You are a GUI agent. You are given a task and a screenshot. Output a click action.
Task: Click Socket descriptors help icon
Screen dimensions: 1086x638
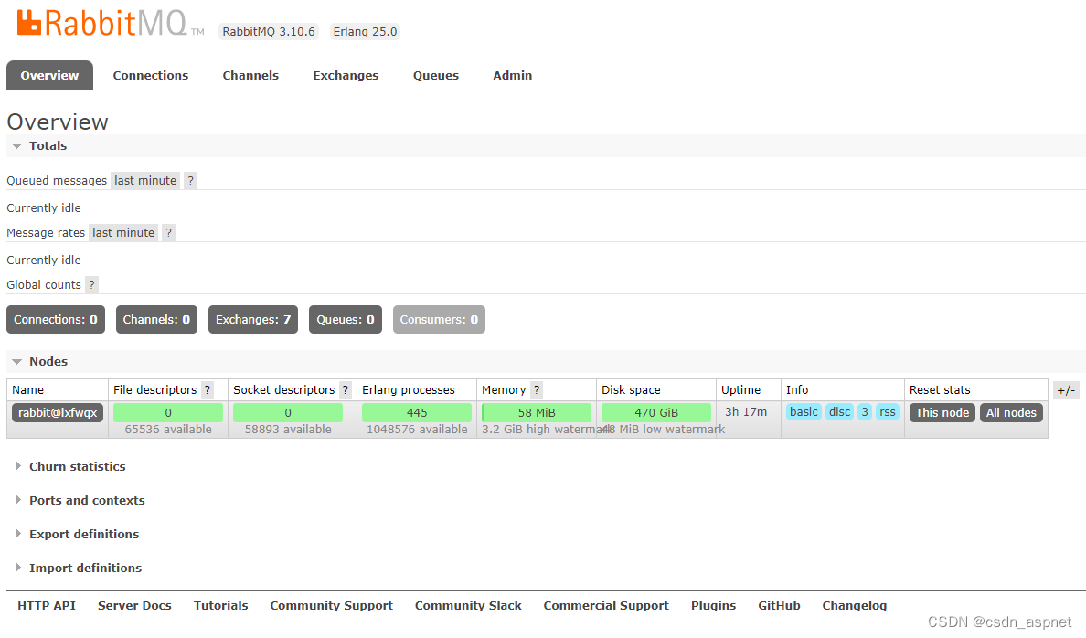click(346, 390)
